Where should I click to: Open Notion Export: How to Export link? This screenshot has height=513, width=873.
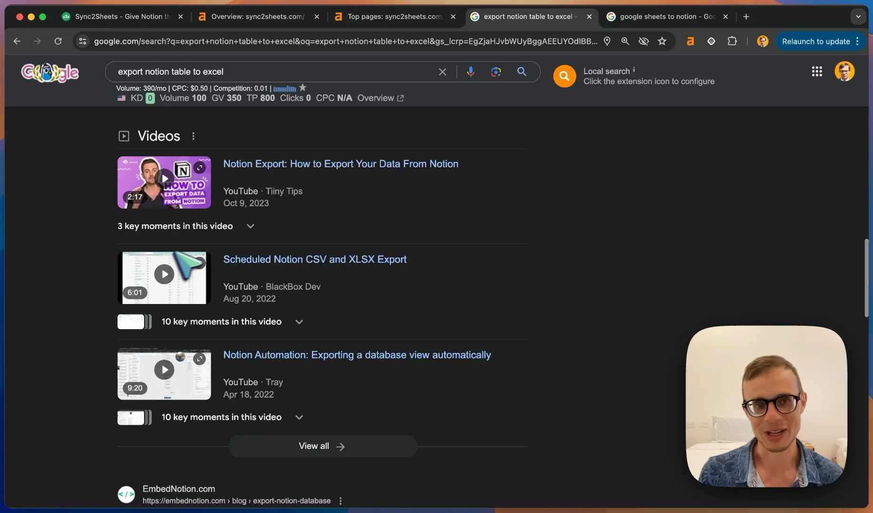(x=341, y=164)
